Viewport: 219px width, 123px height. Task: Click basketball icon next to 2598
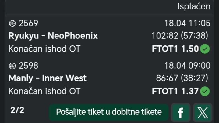12,66
